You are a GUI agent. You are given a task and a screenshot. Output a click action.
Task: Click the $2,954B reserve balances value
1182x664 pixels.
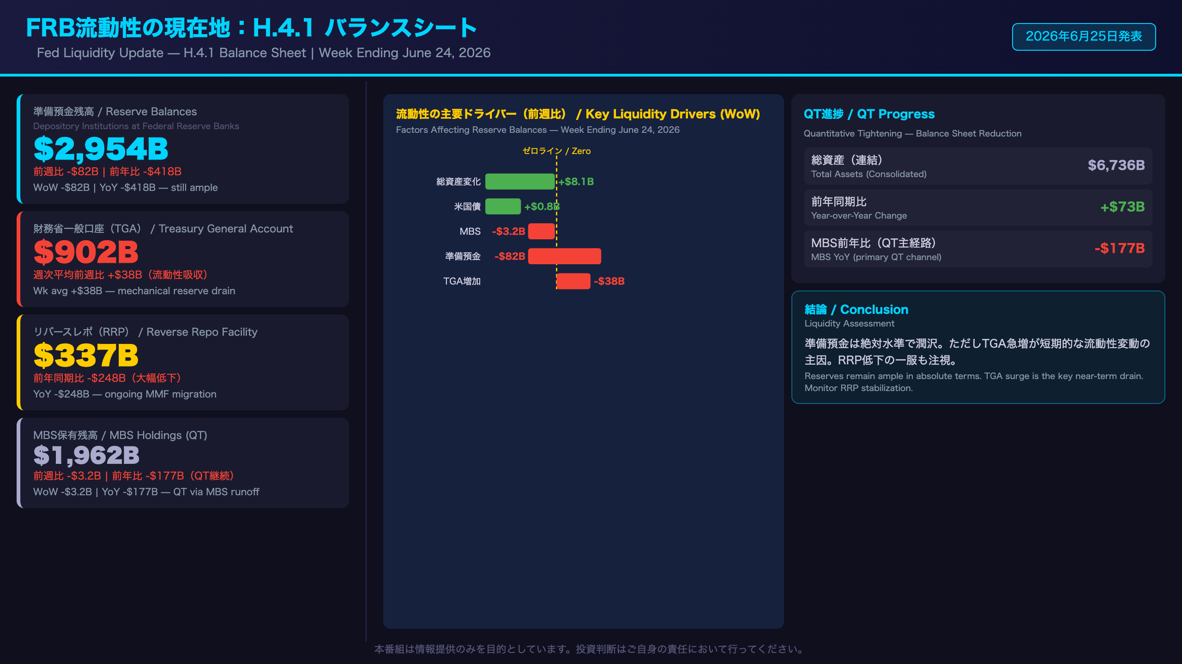tap(101, 149)
